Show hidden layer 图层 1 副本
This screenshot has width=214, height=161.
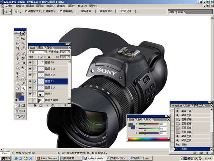30,100
